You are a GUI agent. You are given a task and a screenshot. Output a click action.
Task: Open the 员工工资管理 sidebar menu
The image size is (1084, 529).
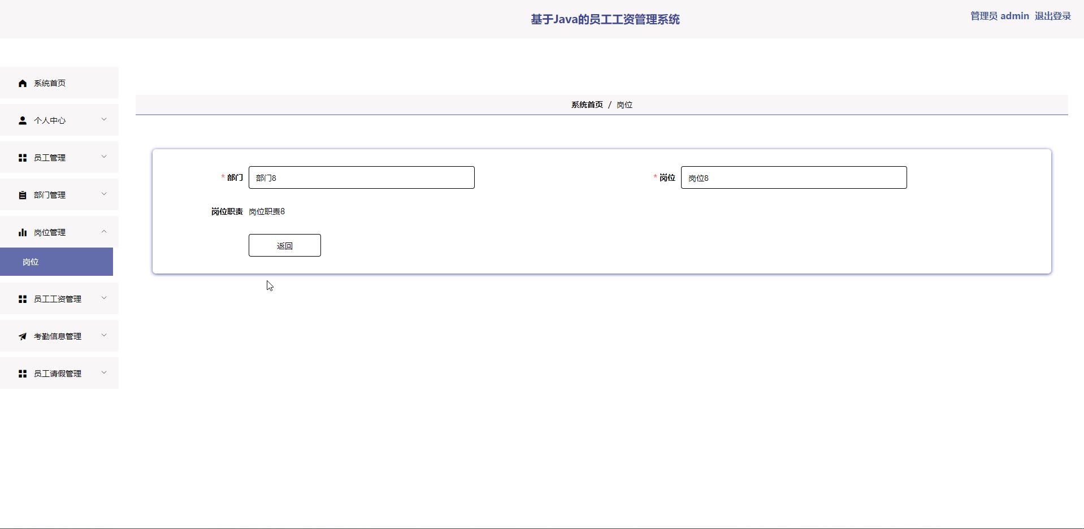click(59, 298)
